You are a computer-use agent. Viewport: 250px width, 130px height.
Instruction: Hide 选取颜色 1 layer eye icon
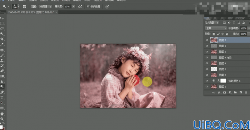coord(207,81)
